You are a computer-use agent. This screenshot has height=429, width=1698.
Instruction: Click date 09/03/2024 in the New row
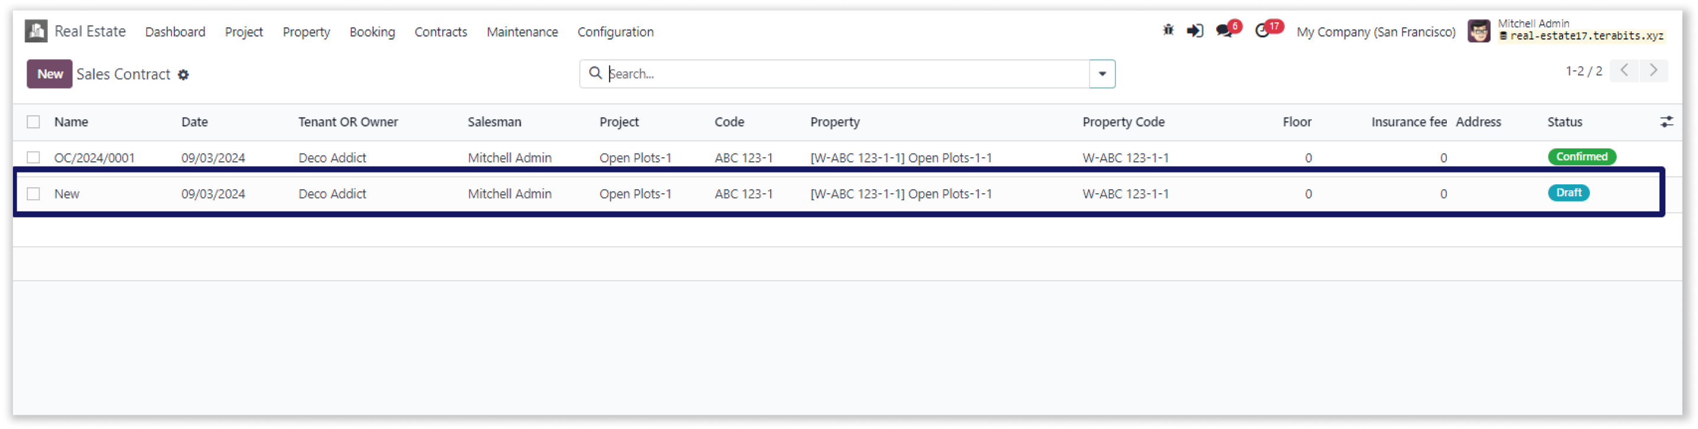(x=213, y=194)
